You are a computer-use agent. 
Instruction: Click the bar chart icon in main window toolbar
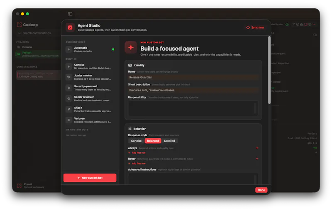302,25
